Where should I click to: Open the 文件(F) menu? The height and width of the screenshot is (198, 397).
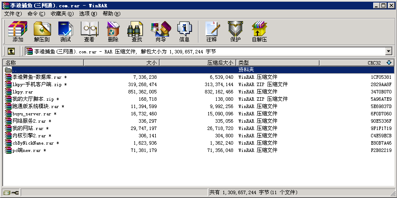pos(13,14)
